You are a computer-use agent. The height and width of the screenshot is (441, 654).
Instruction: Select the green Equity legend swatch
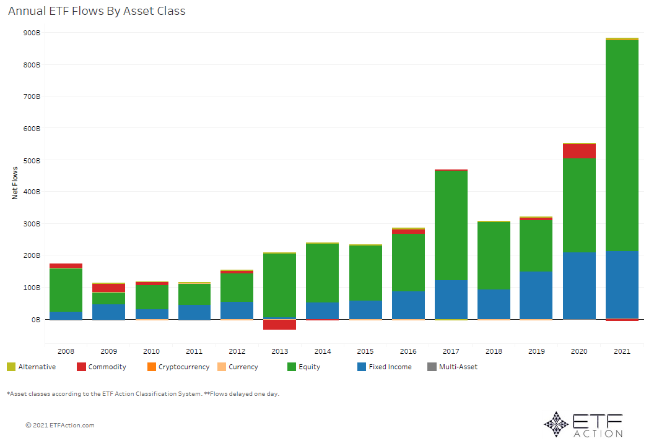click(x=292, y=367)
